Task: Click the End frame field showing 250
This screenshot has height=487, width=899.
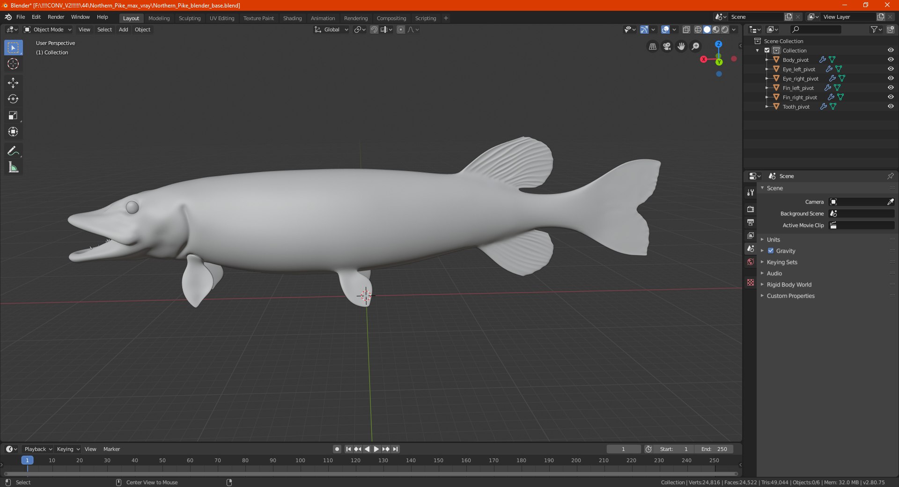Action: click(x=714, y=449)
